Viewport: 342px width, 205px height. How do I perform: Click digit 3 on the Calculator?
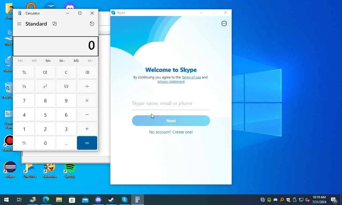coord(66,129)
